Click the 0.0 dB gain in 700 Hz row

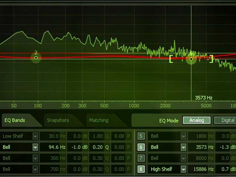coord(78,169)
